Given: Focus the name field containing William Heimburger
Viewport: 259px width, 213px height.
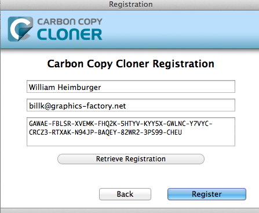Looking at the screenshot, I should pyautogui.click(x=131, y=86).
